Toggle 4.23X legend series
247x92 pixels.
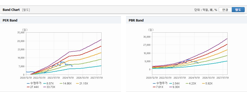pos(191,83)
